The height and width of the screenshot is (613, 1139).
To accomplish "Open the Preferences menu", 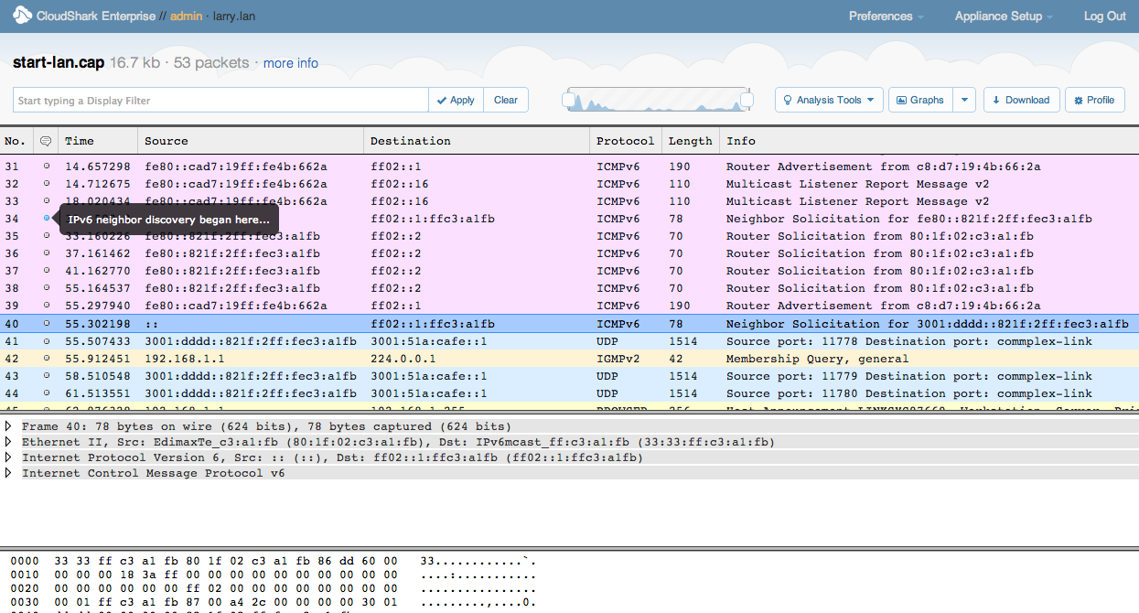I will tap(886, 16).
